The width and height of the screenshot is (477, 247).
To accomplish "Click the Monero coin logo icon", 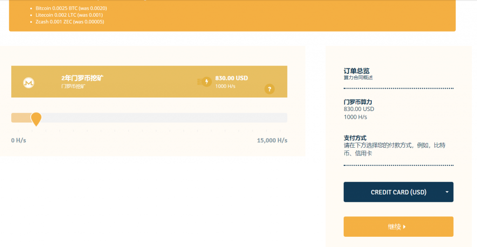I will pos(29,82).
